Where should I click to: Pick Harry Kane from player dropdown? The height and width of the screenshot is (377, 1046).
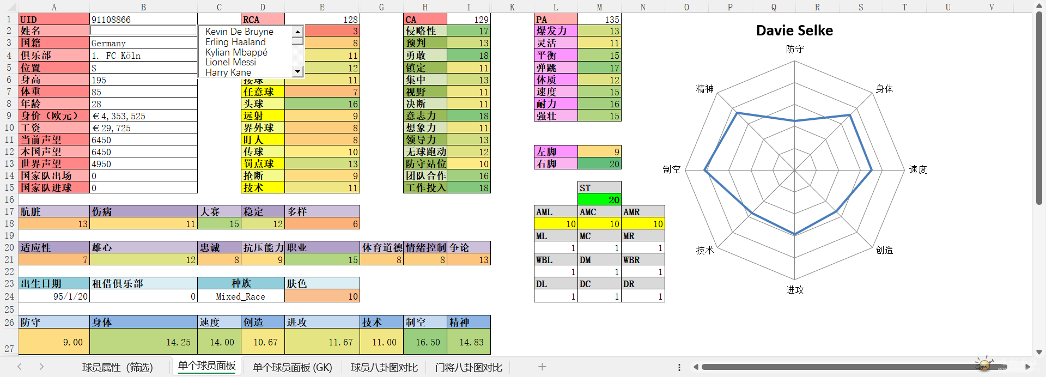[228, 72]
